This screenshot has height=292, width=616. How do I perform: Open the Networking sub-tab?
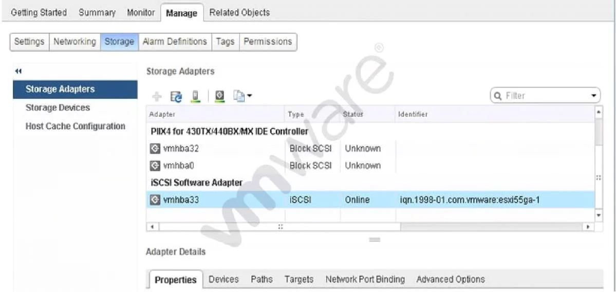coord(74,42)
